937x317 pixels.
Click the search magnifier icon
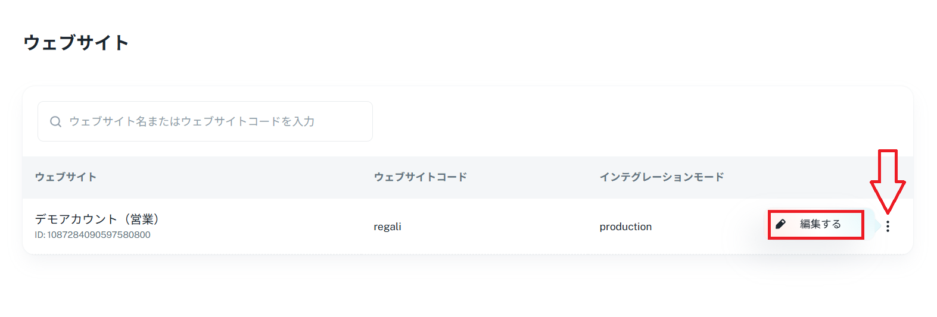coord(55,122)
